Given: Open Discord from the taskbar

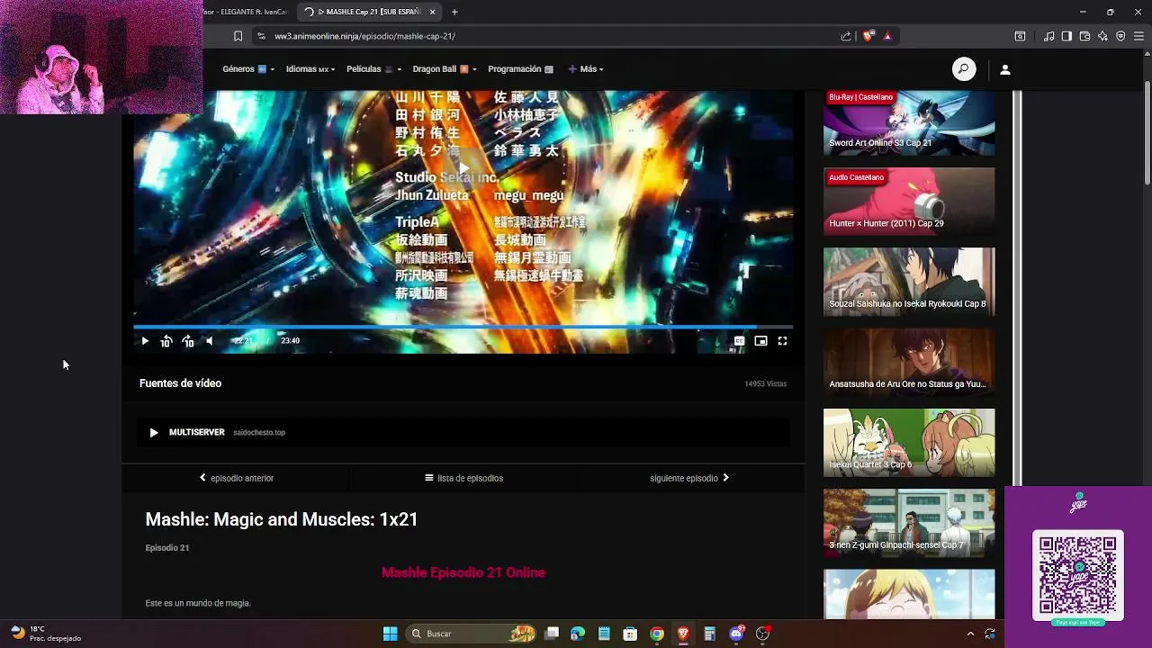Looking at the screenshot, I should (736, 634).
